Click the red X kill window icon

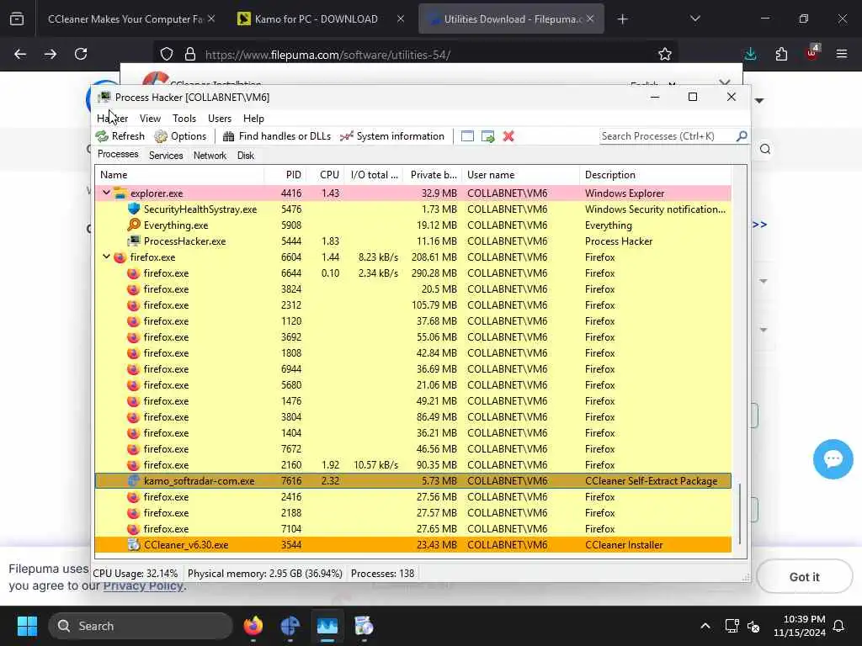pos(508,136)
